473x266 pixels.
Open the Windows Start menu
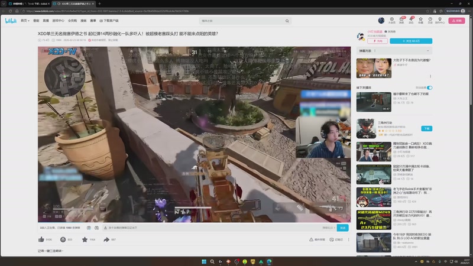click(x=204, y=261)
